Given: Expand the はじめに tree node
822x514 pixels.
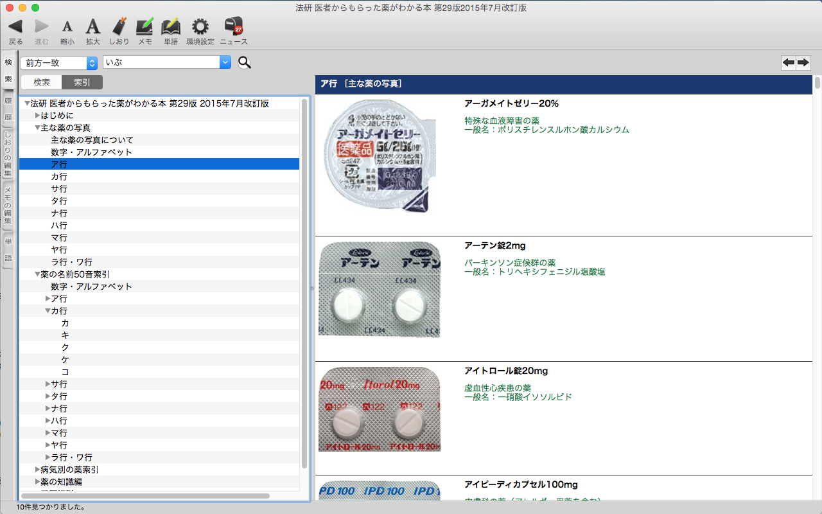Looking at the screenshot, I should (37, 116).
